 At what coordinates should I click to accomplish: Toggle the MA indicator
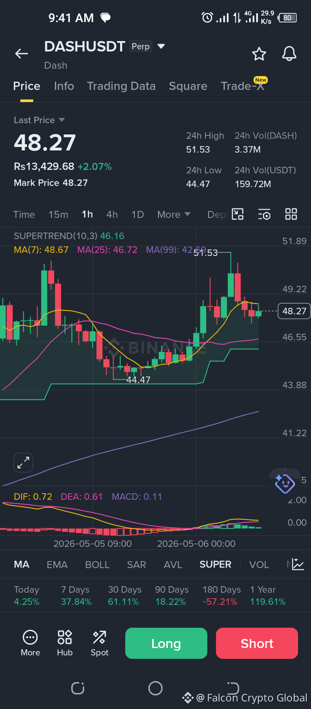pyautogui.click(x=22, y=565)
